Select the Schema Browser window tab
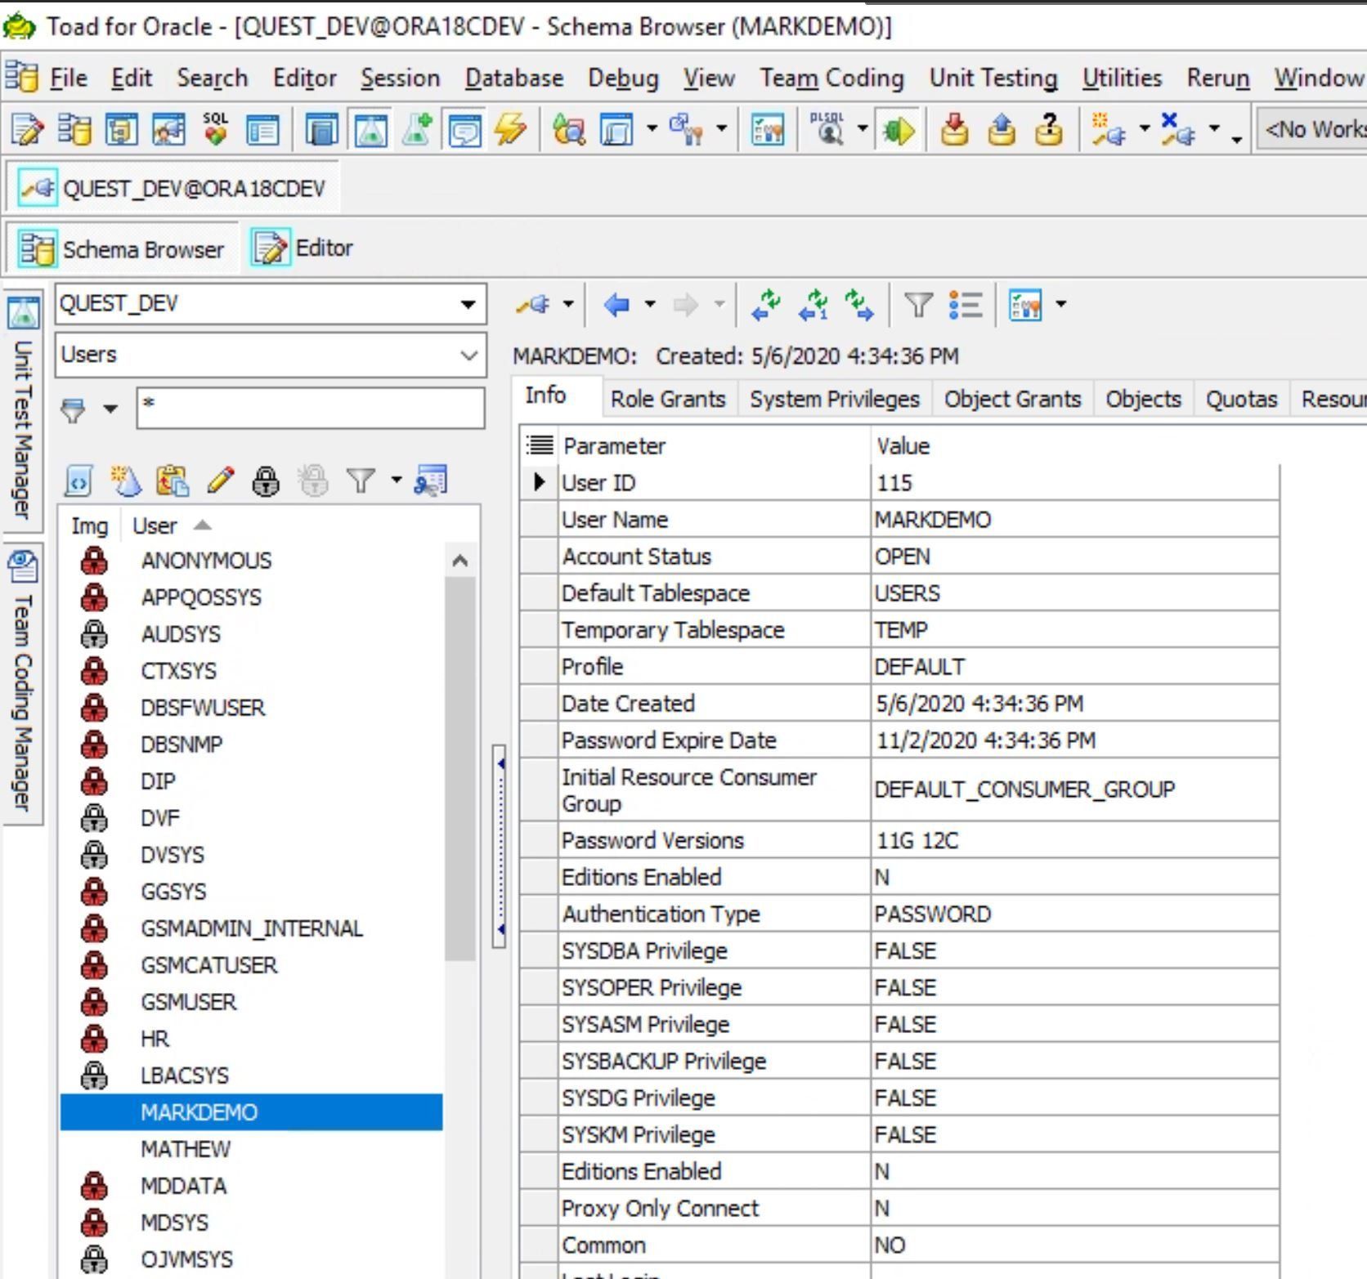Image resolution: width=1367 pixels, height=1279 pixels. coord(123,248)
